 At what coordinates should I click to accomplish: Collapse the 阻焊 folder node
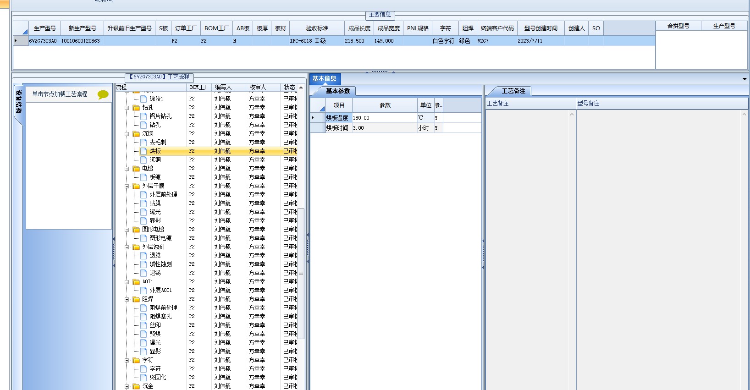pos(127,299)
